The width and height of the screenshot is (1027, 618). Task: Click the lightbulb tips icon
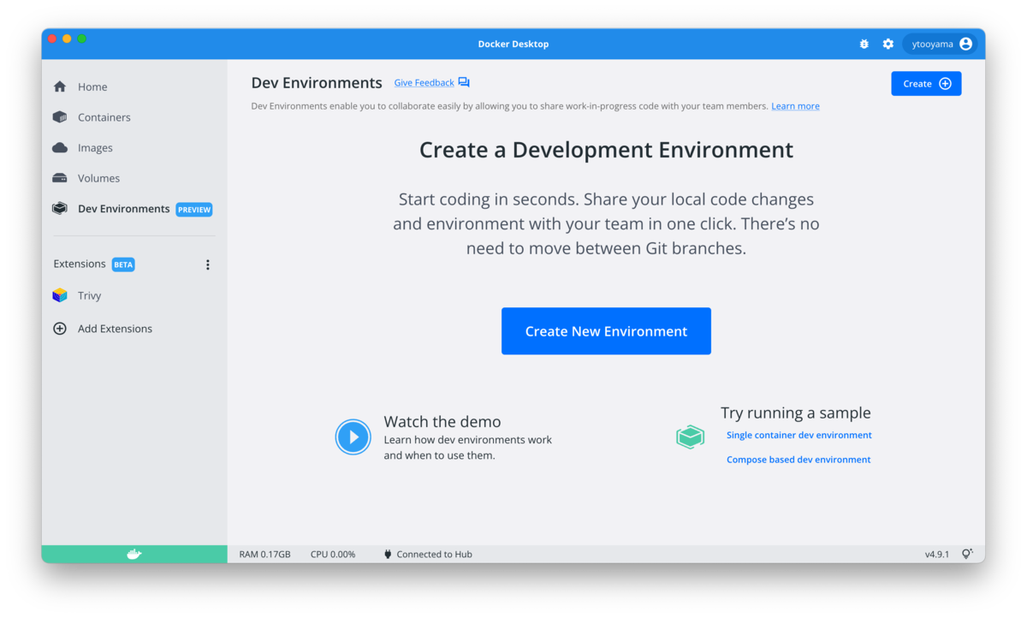(x=967, y=555)
